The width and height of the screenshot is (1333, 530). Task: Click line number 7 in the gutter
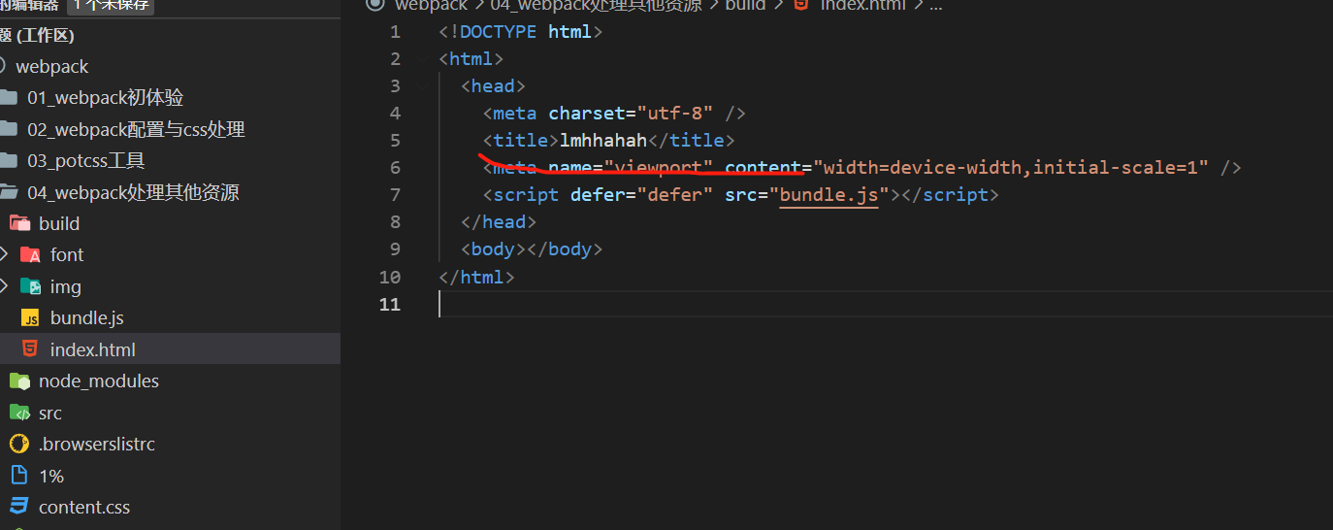tap(394, 195)
